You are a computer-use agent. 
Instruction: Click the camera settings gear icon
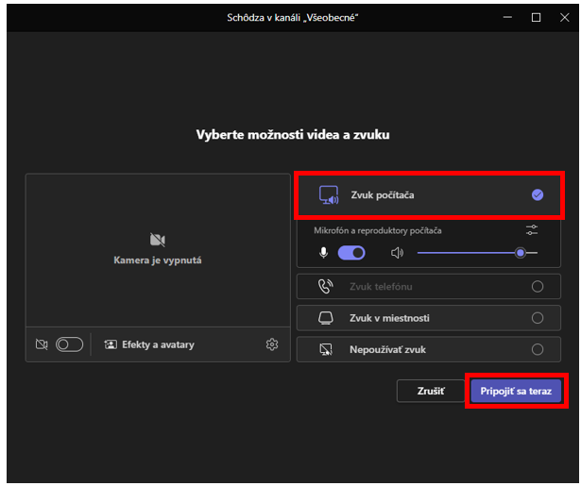coord(272,344)
